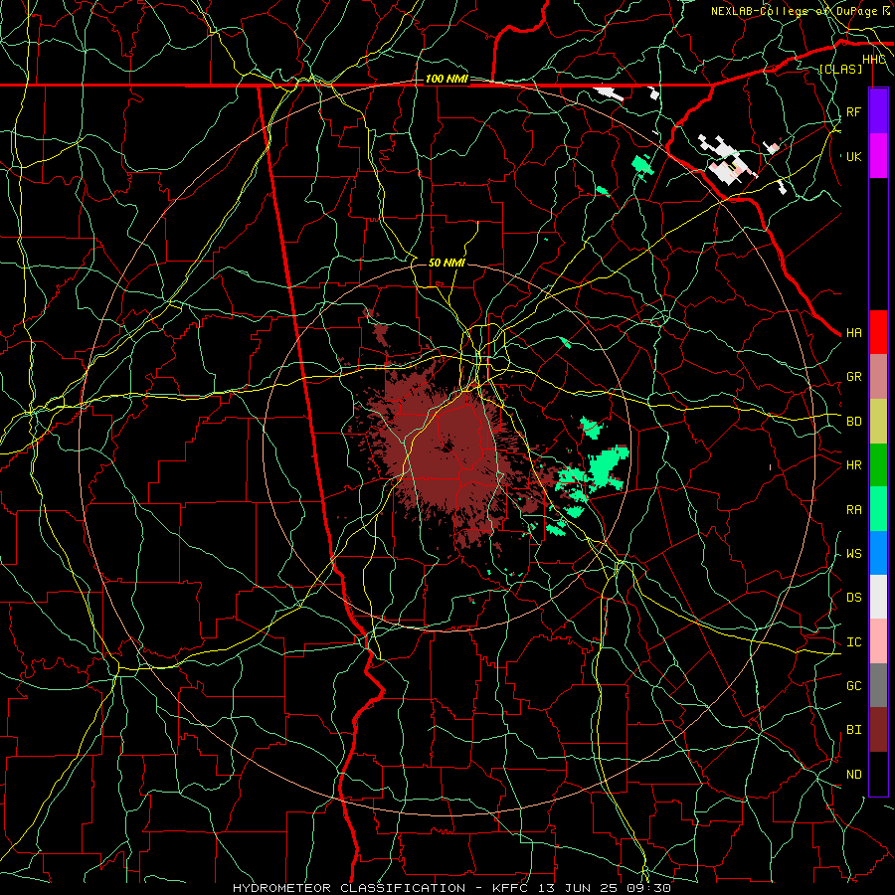895x895 pixels.
Task: Click the 'WS' legend label
Action: [853, 554]
